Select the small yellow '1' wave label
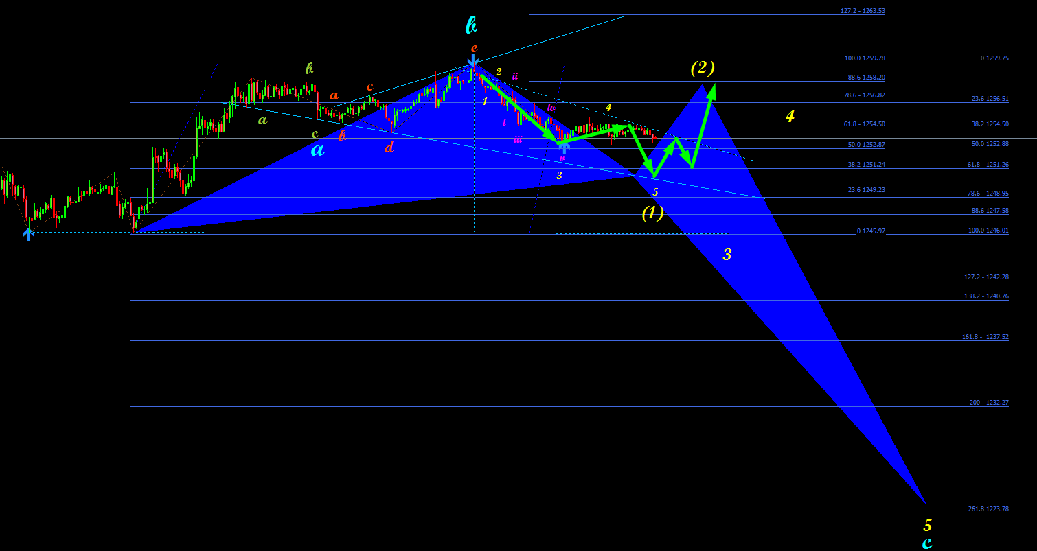The image size is (1037, 551). coord(485,102)
